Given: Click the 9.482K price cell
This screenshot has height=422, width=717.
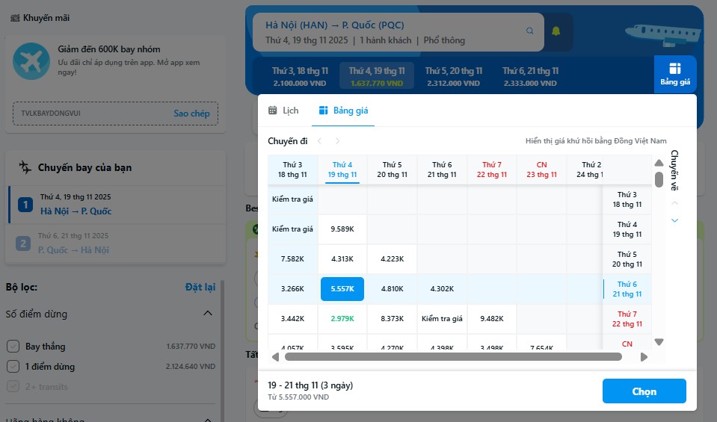Looking at the screenshot, I should [492, 319].
